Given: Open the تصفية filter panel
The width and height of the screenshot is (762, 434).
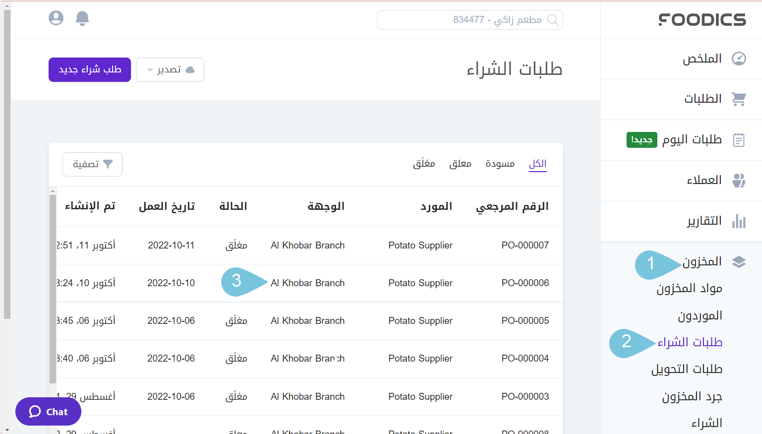Looking at the screenshot, I should point(92,164).
